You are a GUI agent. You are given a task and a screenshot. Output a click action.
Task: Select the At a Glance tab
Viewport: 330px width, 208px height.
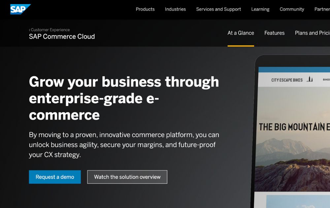coord(241,33)
